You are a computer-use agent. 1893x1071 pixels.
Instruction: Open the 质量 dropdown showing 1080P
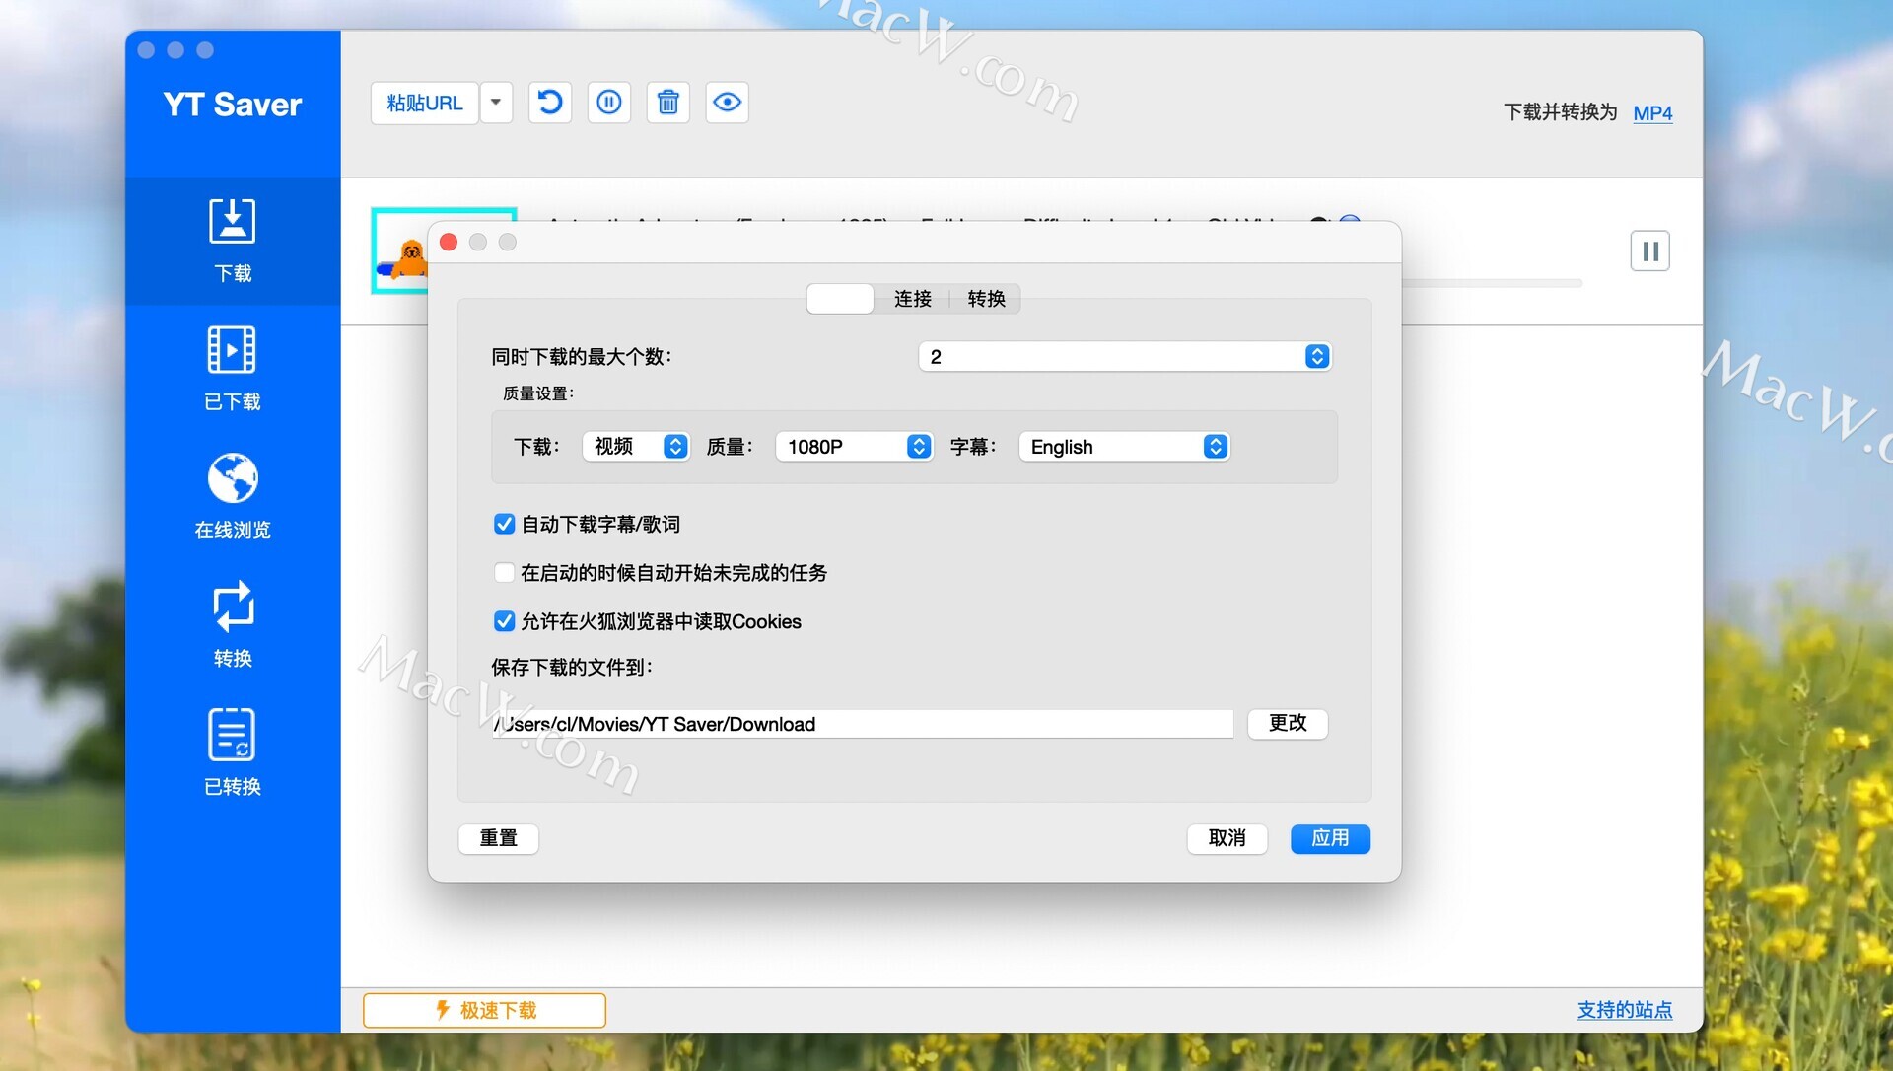(854, 447)
